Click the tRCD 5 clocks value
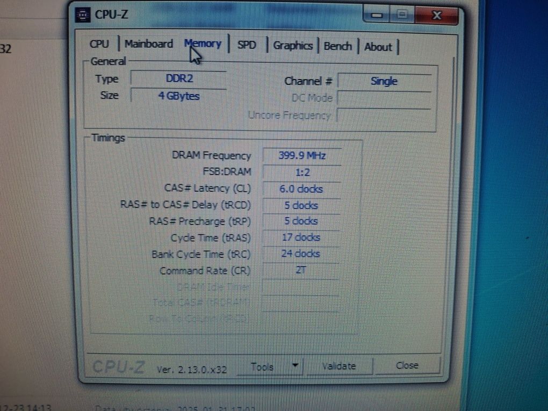The height and width of the screenshot is (411, 548). [301, 205]
